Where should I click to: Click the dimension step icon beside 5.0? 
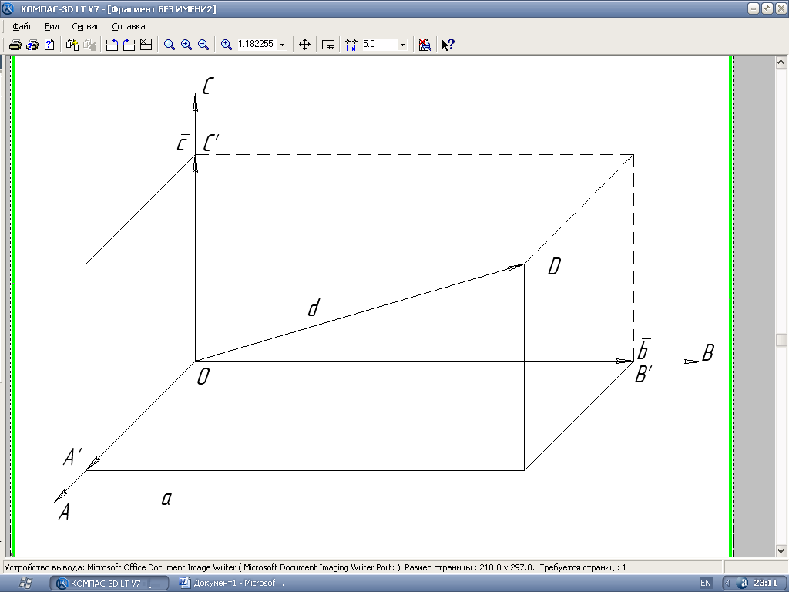point(351,45)
